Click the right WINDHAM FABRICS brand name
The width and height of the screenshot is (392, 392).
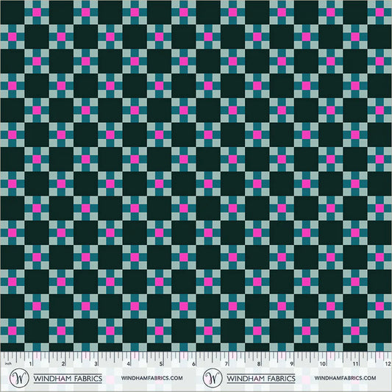261,379
